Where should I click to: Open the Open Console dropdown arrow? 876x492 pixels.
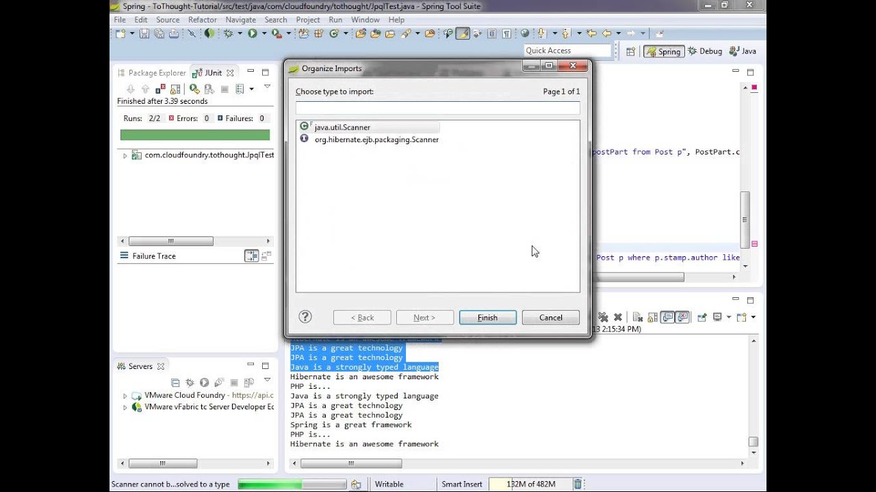(753, 317)
